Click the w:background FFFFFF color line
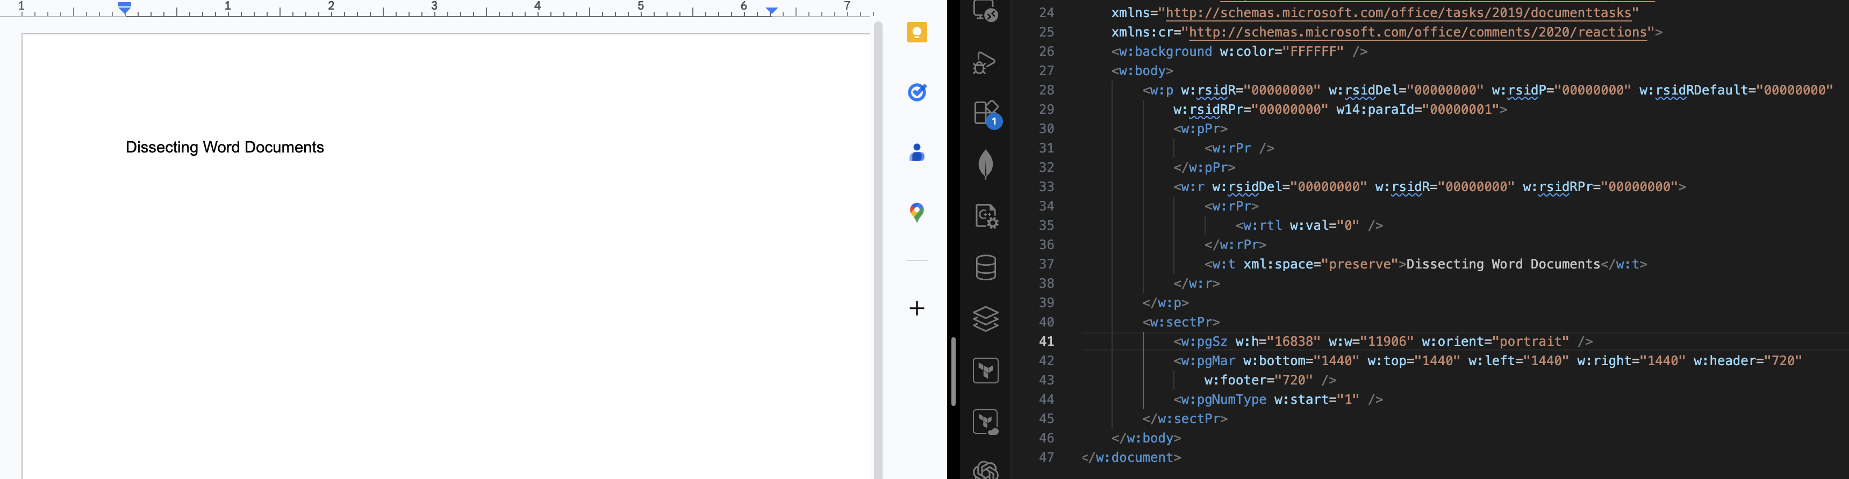This screenshot has height=479, width=1849. 1239,52
